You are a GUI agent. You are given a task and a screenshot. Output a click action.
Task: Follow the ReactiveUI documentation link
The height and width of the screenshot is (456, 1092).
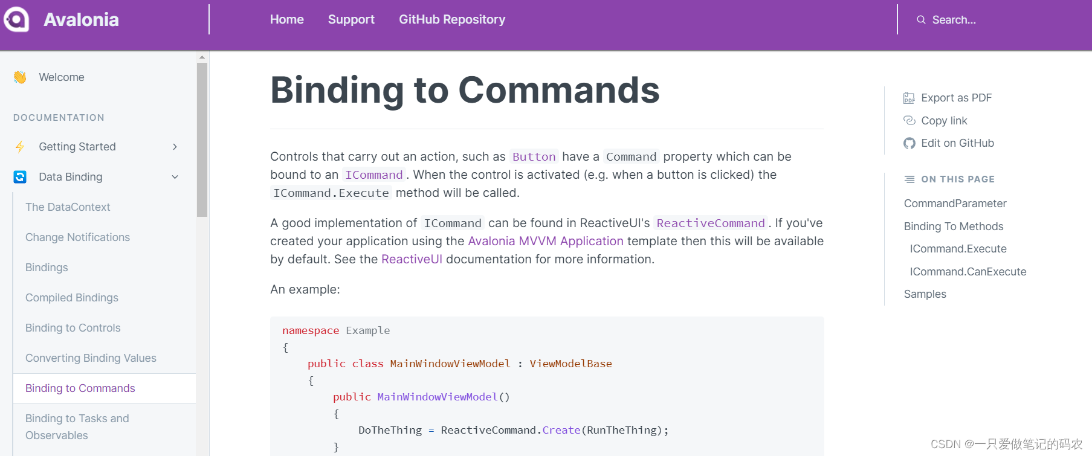[x=412, y=259]
